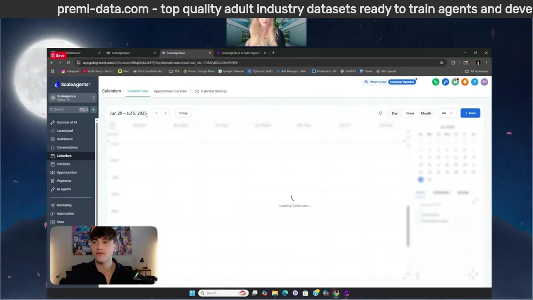The width and height of the screenshot is (533, 300).
Task: Open the What's New link
Action: point(376,82)
